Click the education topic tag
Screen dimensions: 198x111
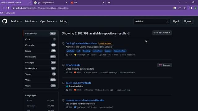pos(97,51)
